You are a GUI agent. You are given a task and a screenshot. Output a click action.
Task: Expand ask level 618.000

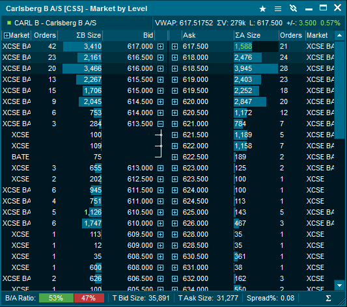click(x=175, y=57)
